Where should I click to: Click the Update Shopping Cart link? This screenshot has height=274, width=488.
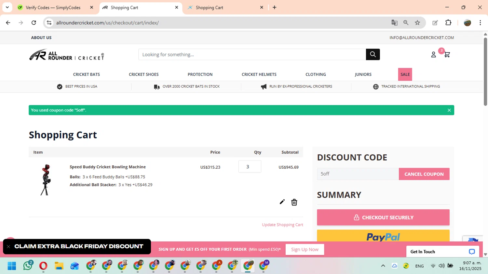click(282, 225)
